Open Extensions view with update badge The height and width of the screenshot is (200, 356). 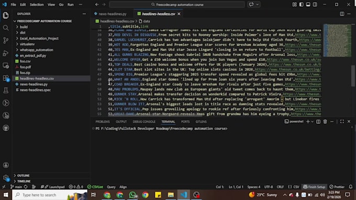[6, 78]
